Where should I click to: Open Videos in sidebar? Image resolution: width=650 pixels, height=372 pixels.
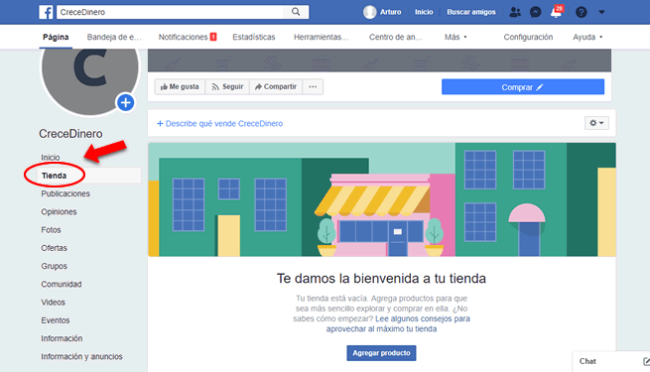tap(53, 303)
